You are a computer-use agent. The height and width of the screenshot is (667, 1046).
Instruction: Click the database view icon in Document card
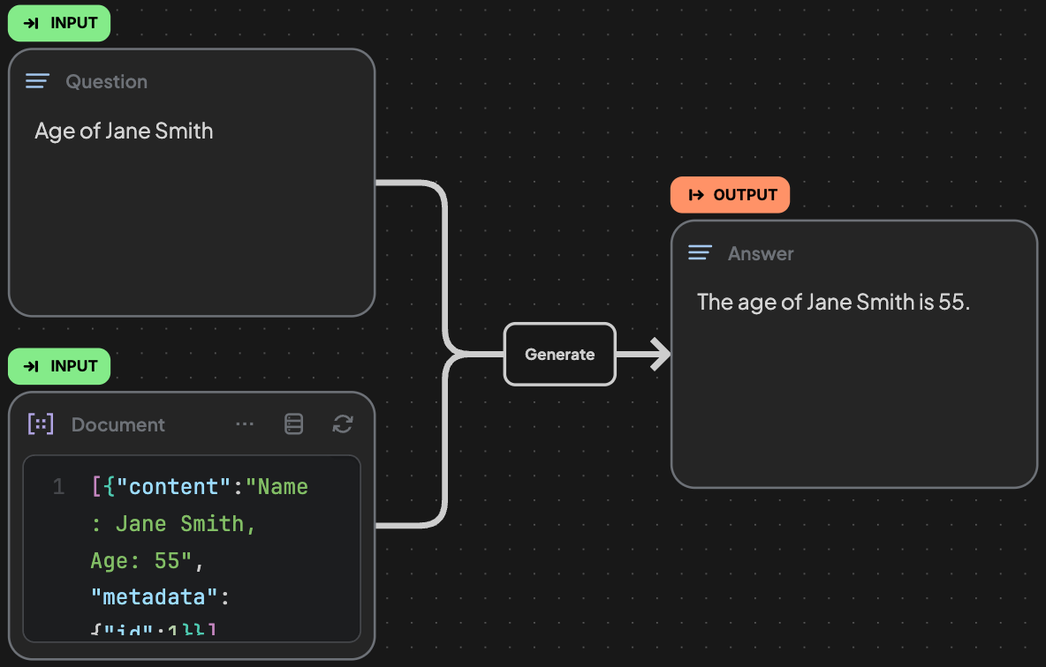click(293, 423)
